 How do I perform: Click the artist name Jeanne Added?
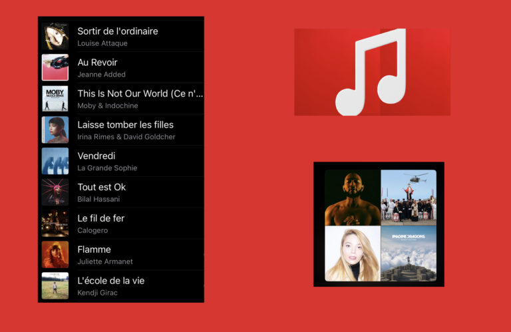pos(101,75)
